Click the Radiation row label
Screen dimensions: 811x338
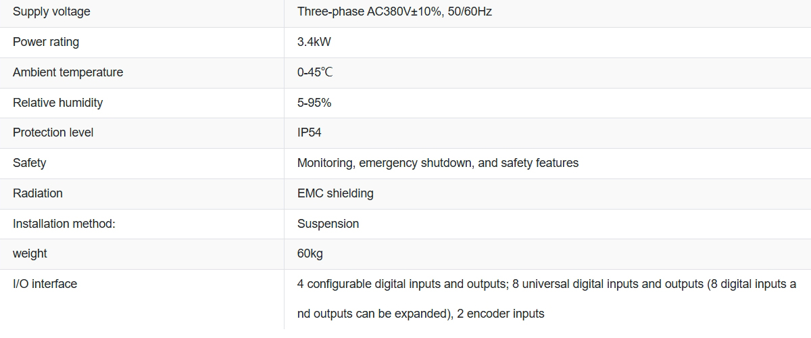[38, 193]
